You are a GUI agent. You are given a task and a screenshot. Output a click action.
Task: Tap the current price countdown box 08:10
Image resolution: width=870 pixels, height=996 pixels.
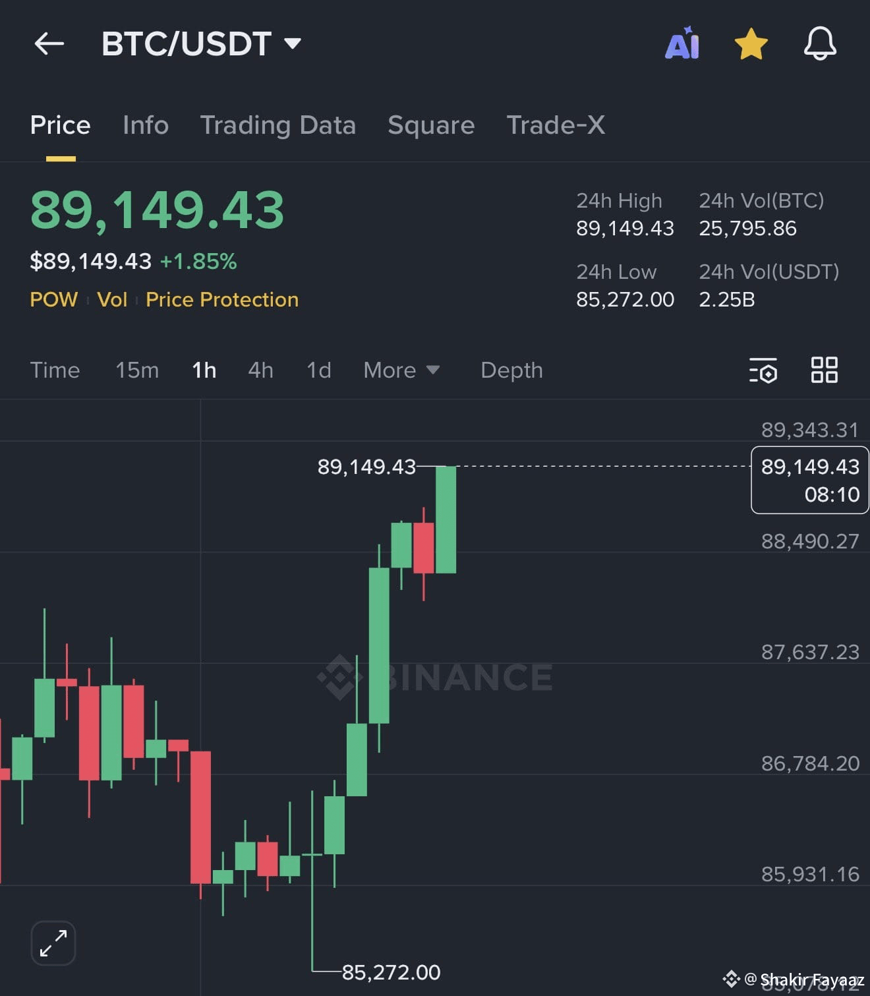click(x=810, y=480)
